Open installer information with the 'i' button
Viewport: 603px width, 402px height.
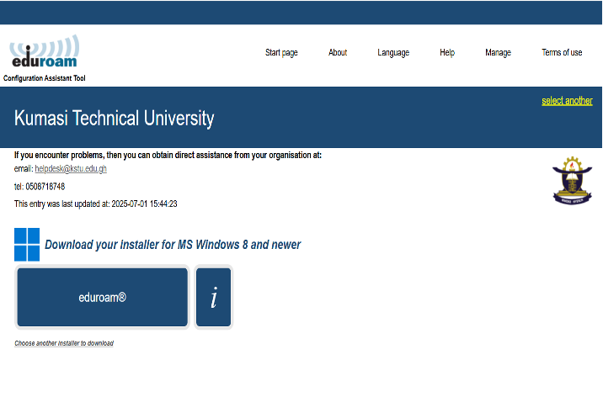pos(213,297)
